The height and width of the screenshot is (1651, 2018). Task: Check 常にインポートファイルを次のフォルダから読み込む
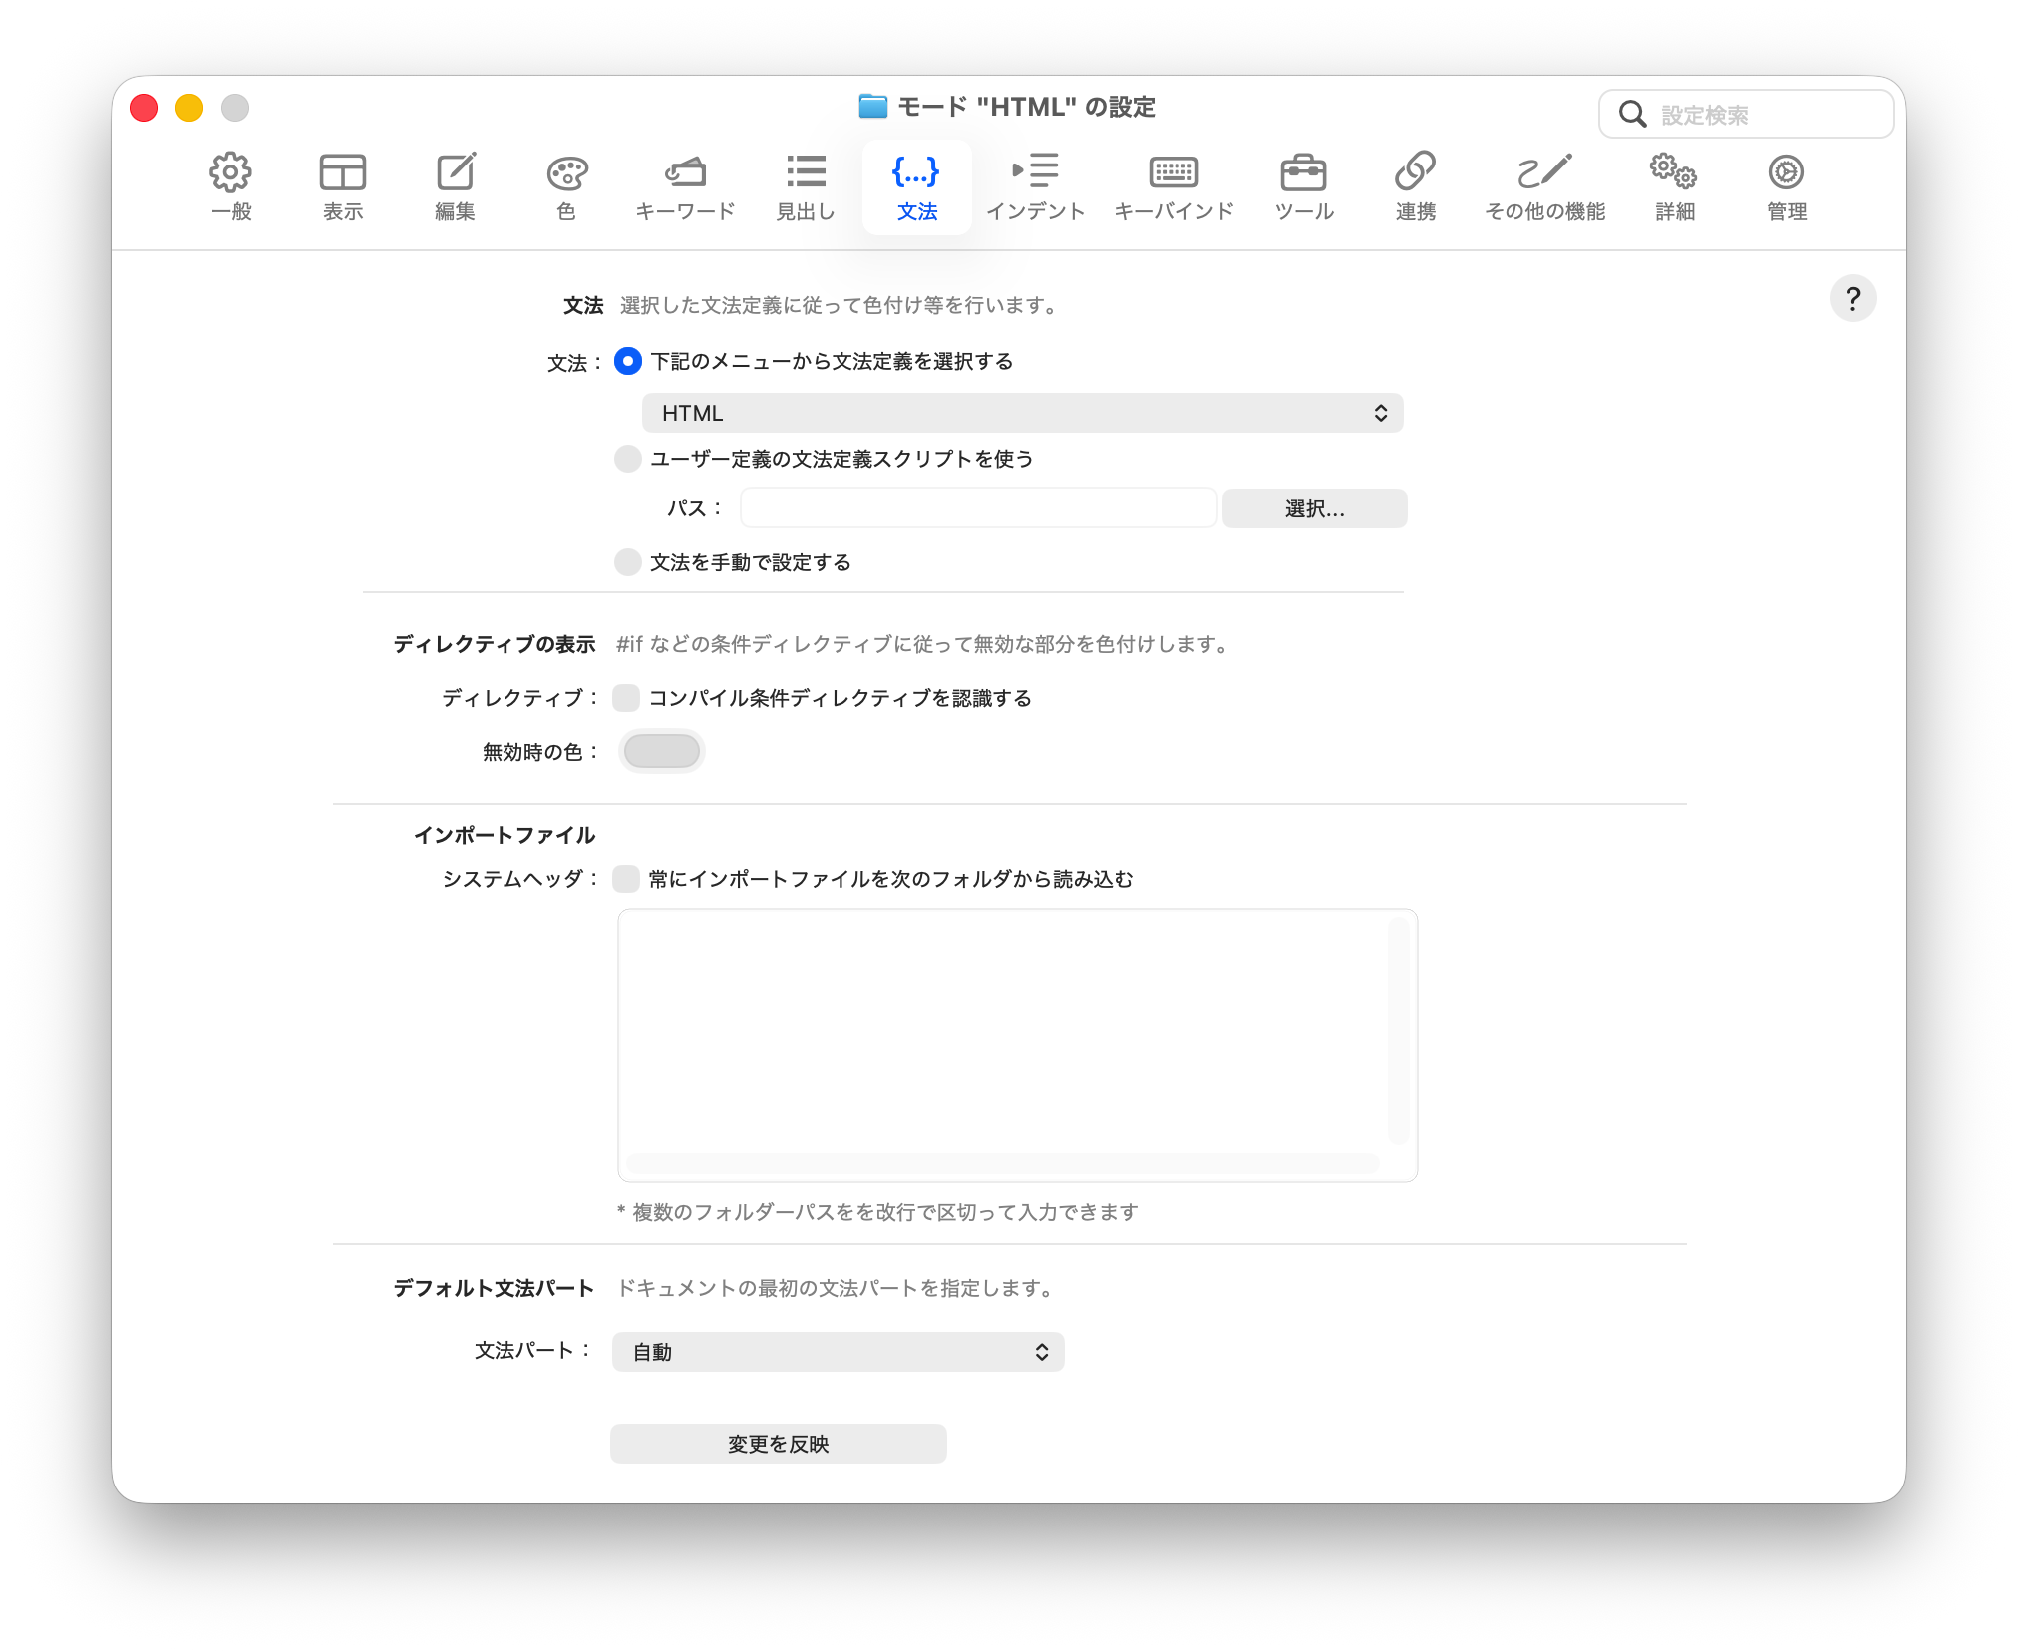[x=626, y=879]
